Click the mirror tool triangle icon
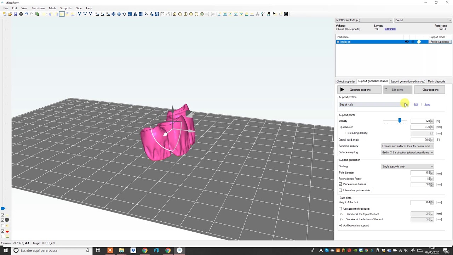 tap(135, 14)
